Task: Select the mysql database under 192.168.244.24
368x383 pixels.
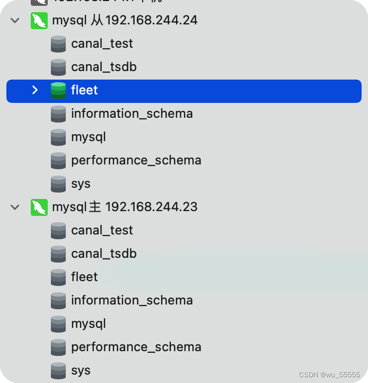Action: (x=89, y=137)
